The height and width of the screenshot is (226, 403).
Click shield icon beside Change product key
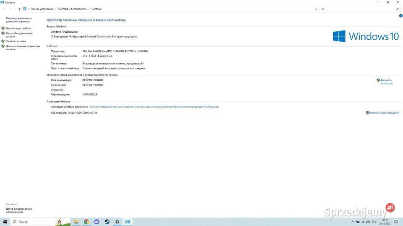click(367, 113)
